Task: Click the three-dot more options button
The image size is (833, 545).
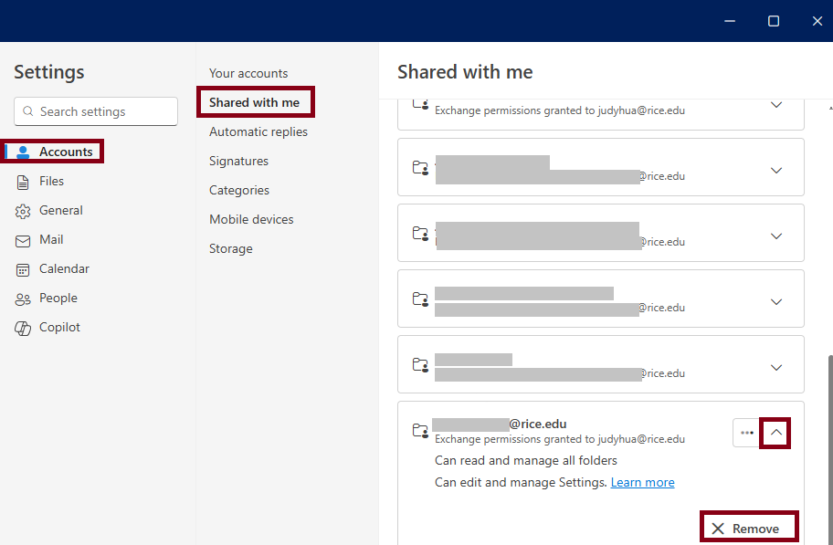Action: point(746,433)
